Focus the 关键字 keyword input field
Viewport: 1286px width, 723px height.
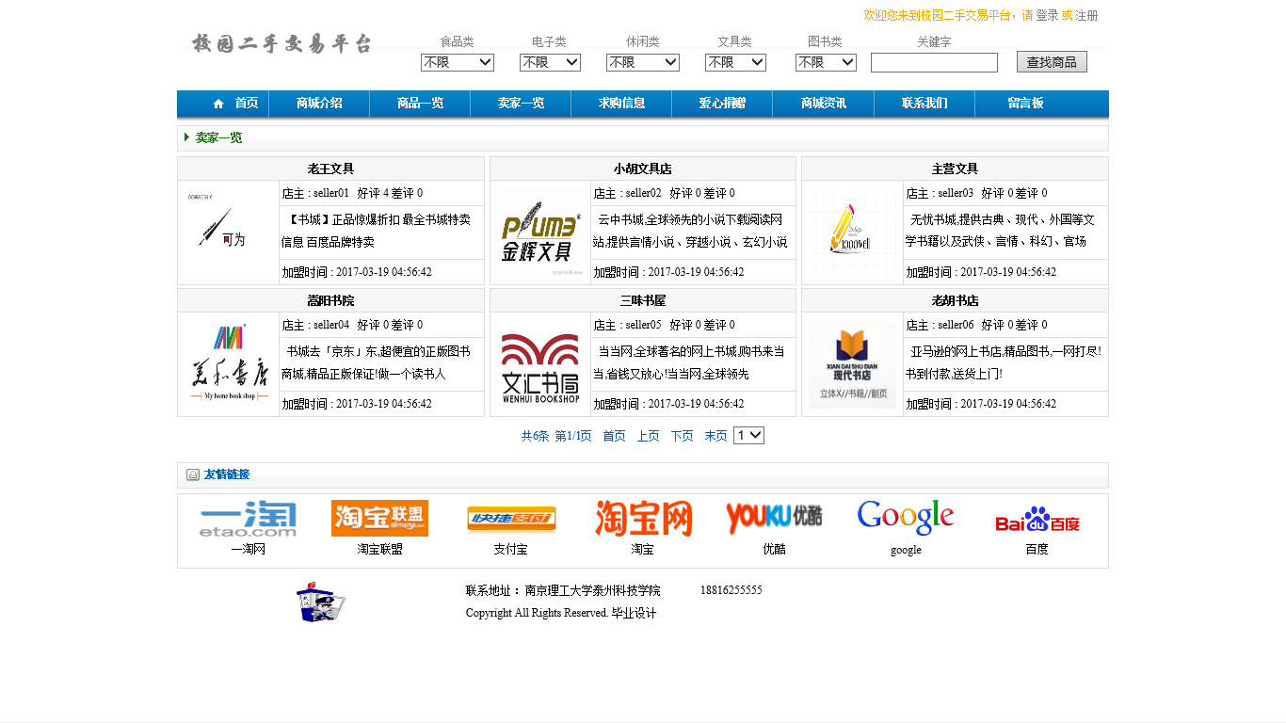tap(934, 63)
